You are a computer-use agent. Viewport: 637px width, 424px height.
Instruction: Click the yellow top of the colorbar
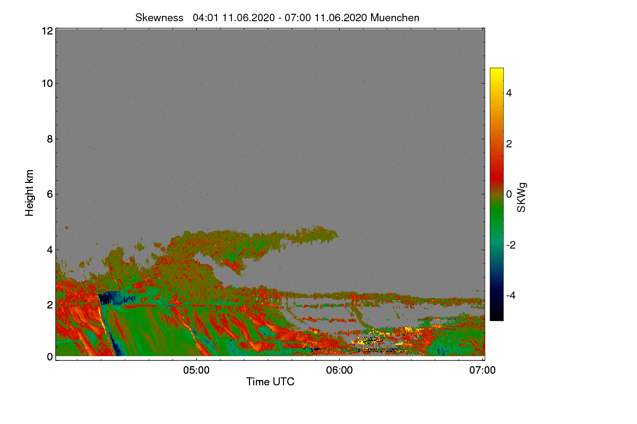(496, 73)
